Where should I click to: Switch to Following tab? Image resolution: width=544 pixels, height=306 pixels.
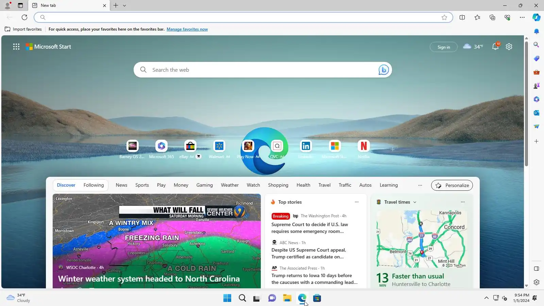93,185
